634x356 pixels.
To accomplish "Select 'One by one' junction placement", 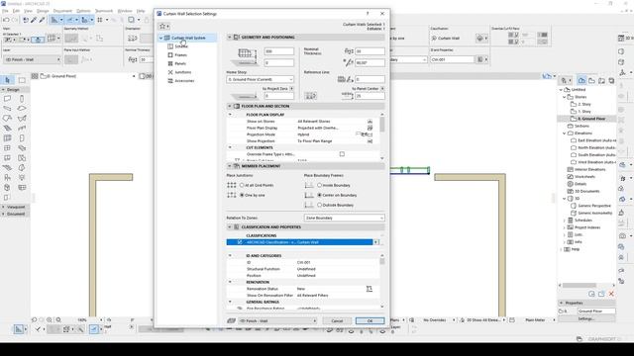I will (x=242, y=195).
